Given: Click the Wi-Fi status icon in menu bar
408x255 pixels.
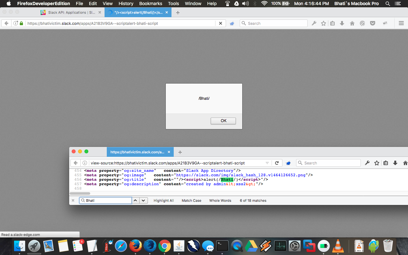Looking at the screenshot, I should [264, 4].
